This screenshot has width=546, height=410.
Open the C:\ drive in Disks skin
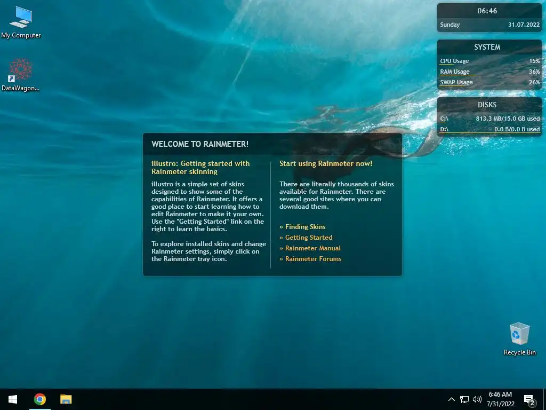tap(444, 119)
